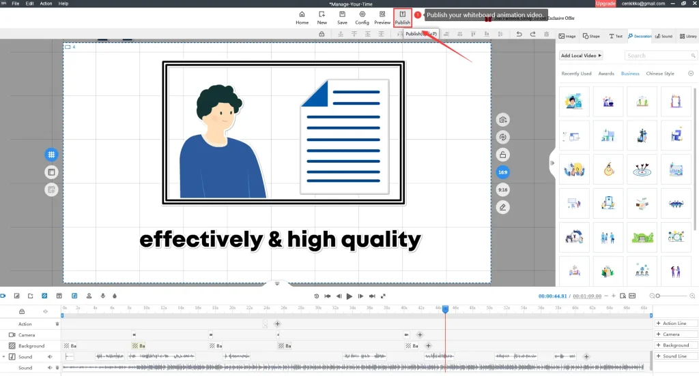The width and height of the screenshot is (699, 376).
Task: Open the File menu
Action: (16, 3)
